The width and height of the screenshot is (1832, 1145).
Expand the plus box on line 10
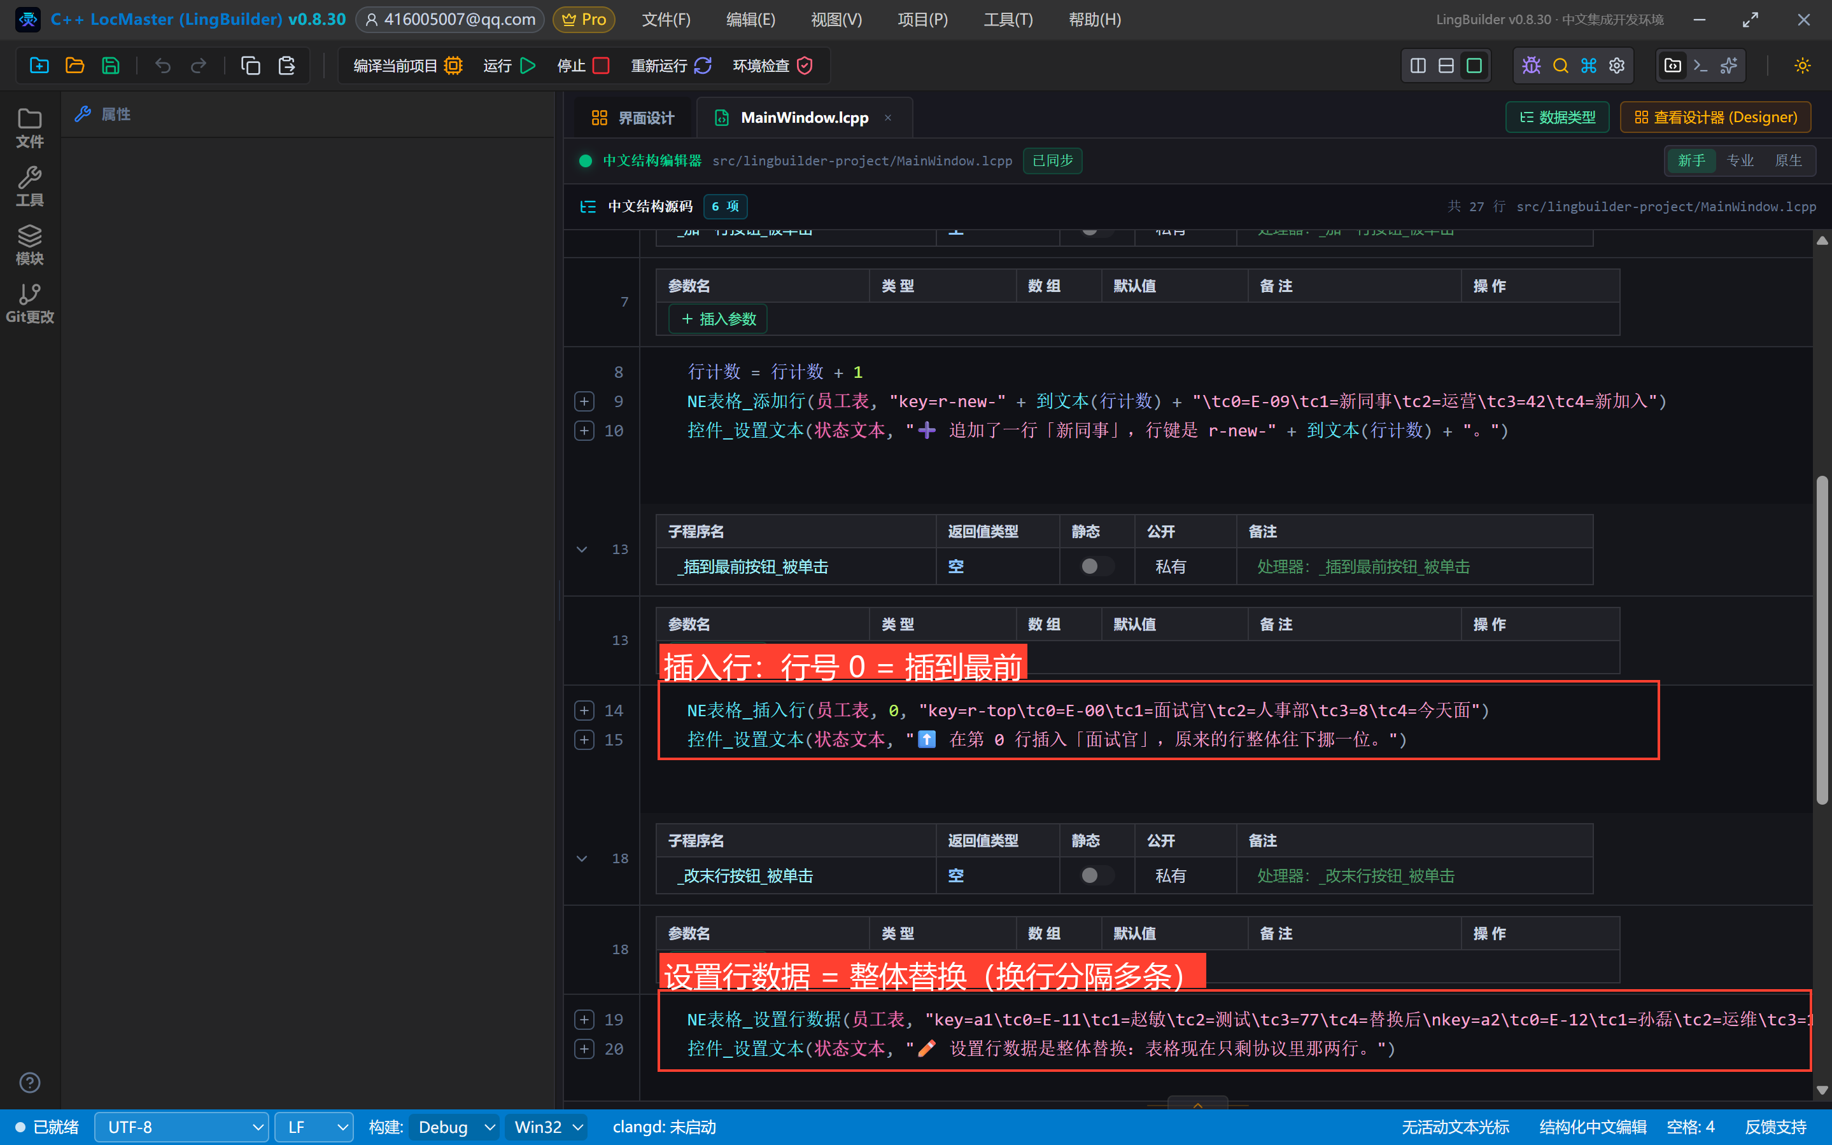point(584,430)
